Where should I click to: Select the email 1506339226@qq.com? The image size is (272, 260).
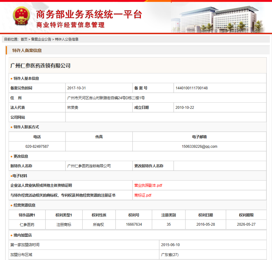(x=199, y=147)
